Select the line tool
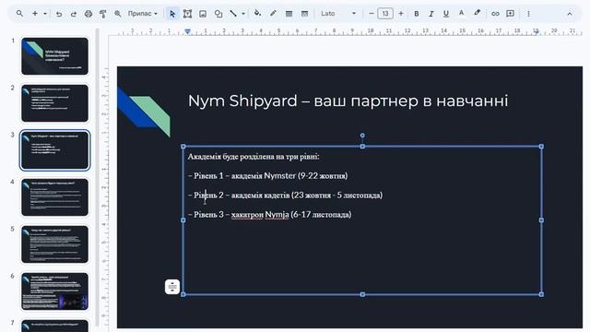590x332 pixels. pyautogui.click(x=233, y=14)
